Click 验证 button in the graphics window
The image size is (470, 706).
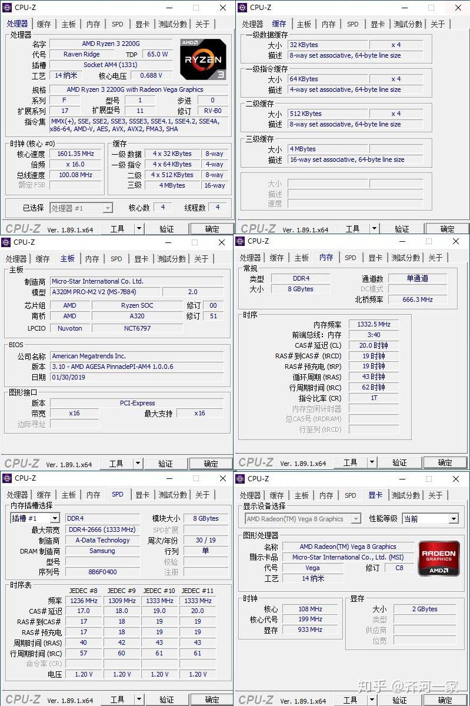tap(399, 700)
